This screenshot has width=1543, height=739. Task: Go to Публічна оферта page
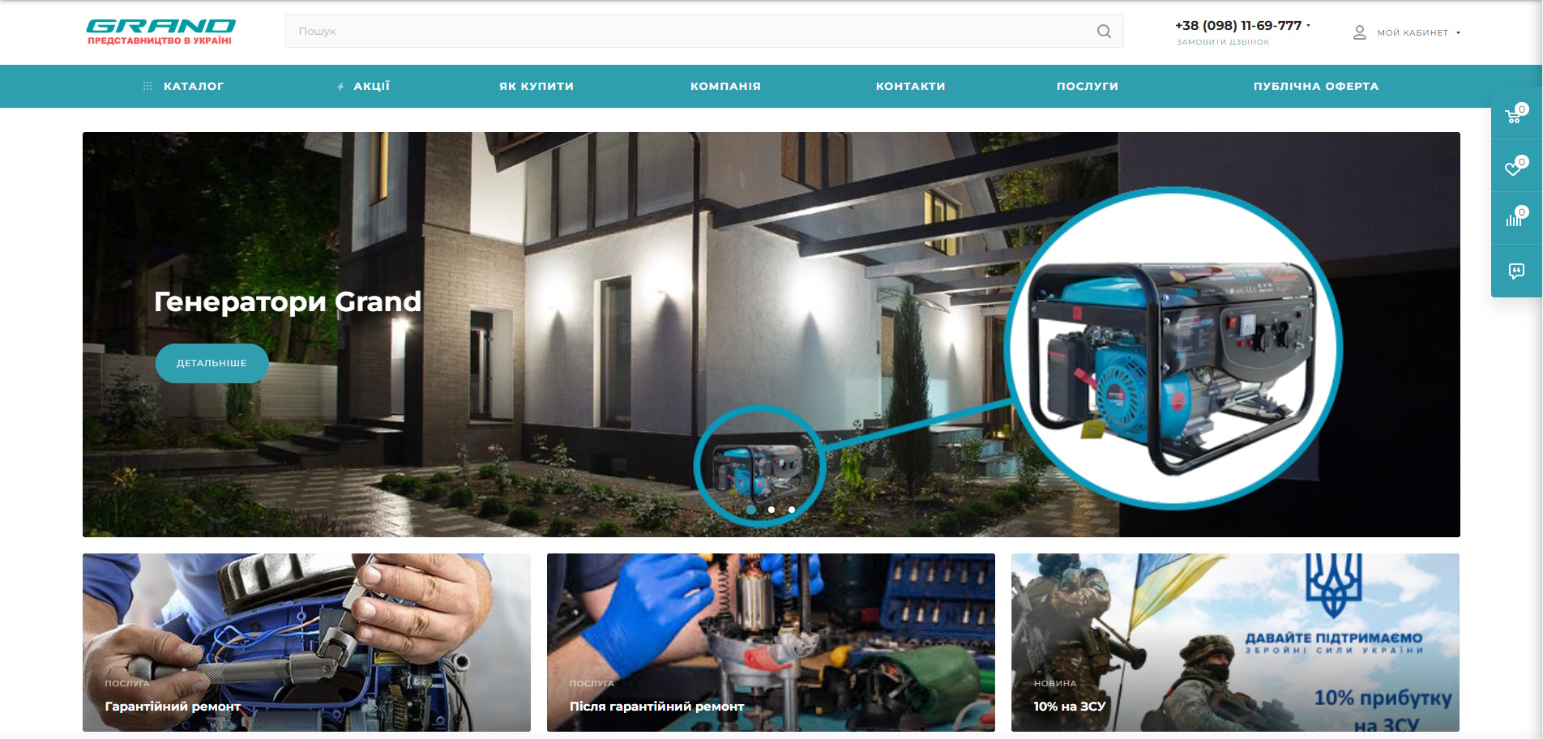(1315, 86)
